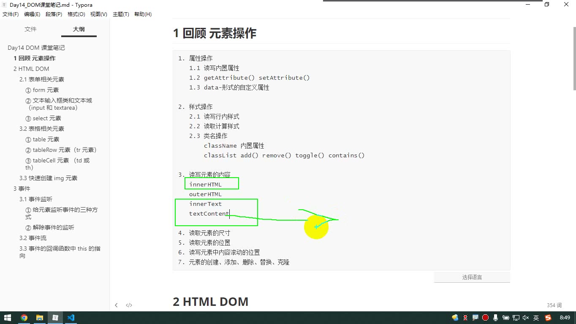Open File Explorer from the taskbar
Image resolution: width=576 pixels, height=324 pixels.
(40, 318)
